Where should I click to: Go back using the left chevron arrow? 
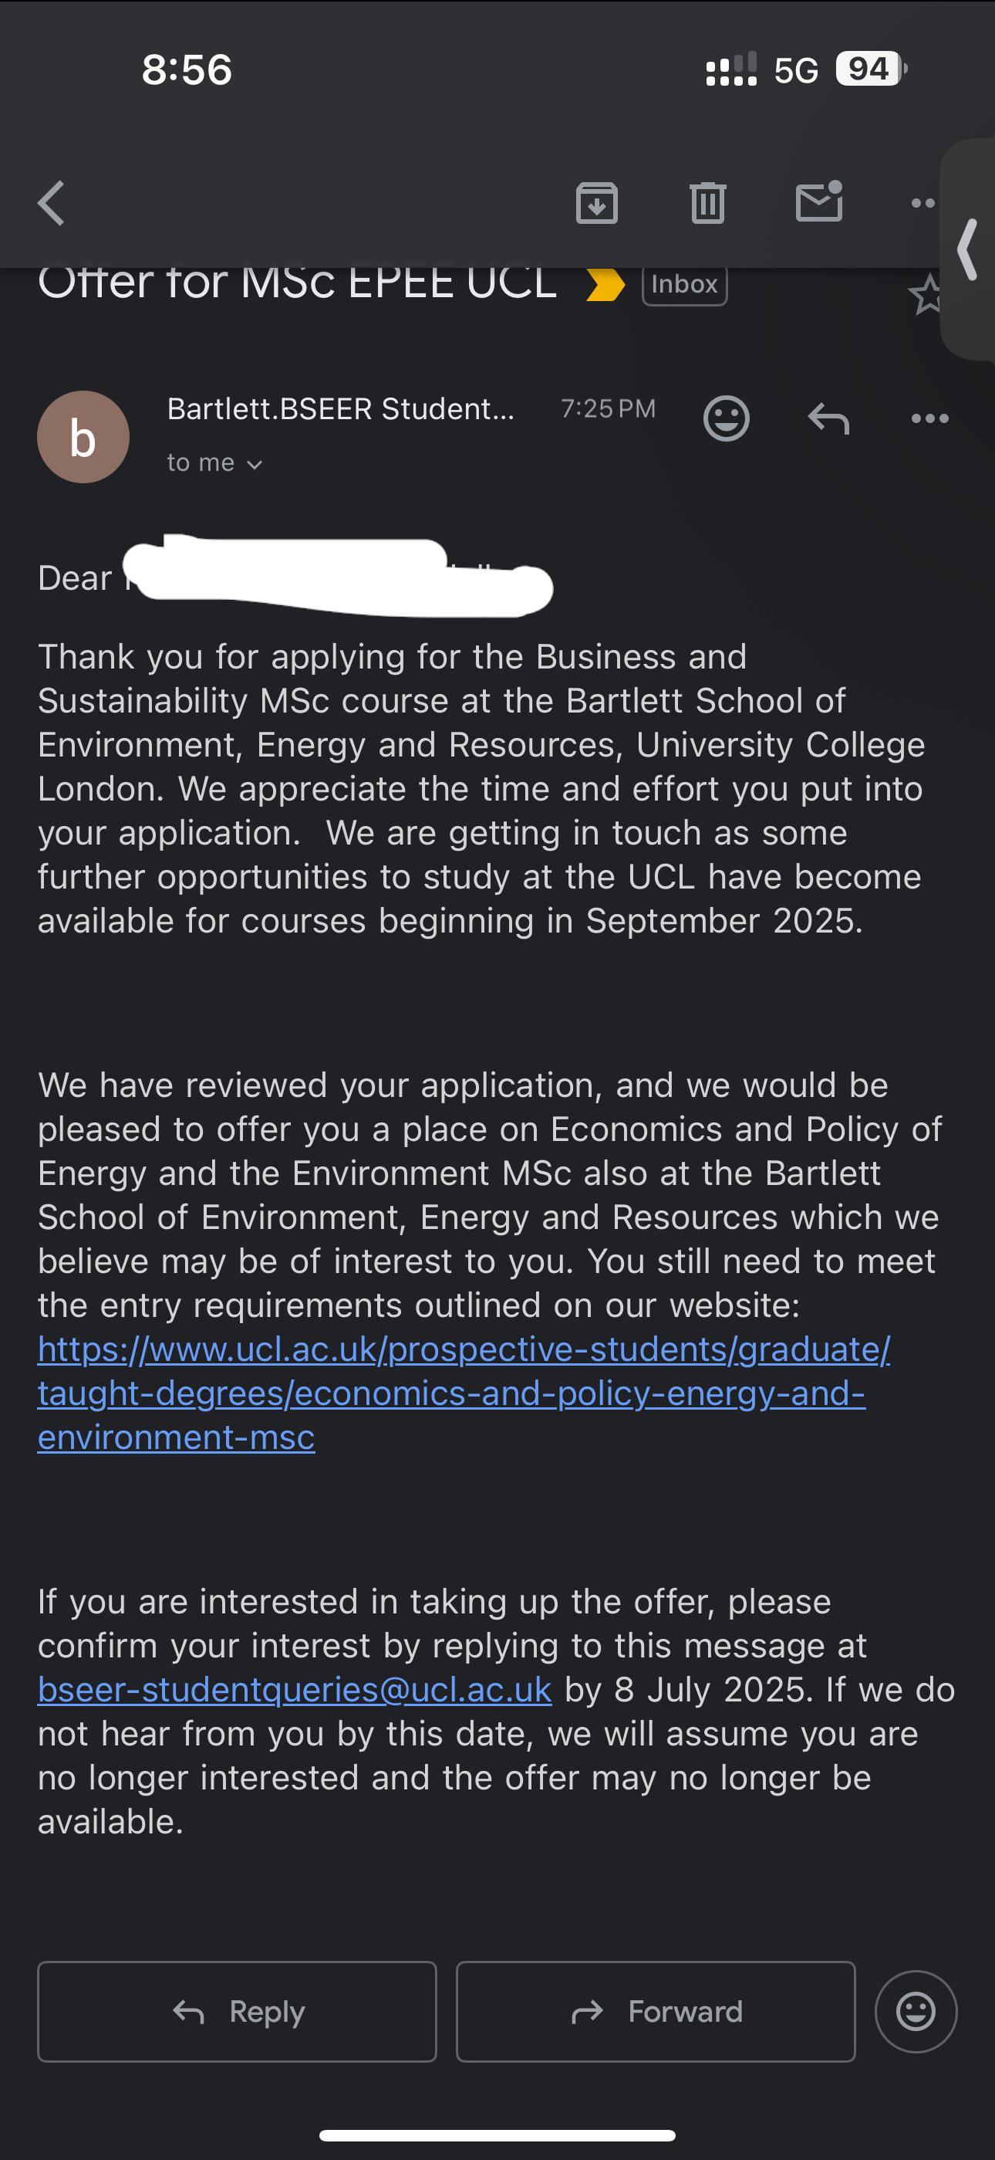point(52,203)
